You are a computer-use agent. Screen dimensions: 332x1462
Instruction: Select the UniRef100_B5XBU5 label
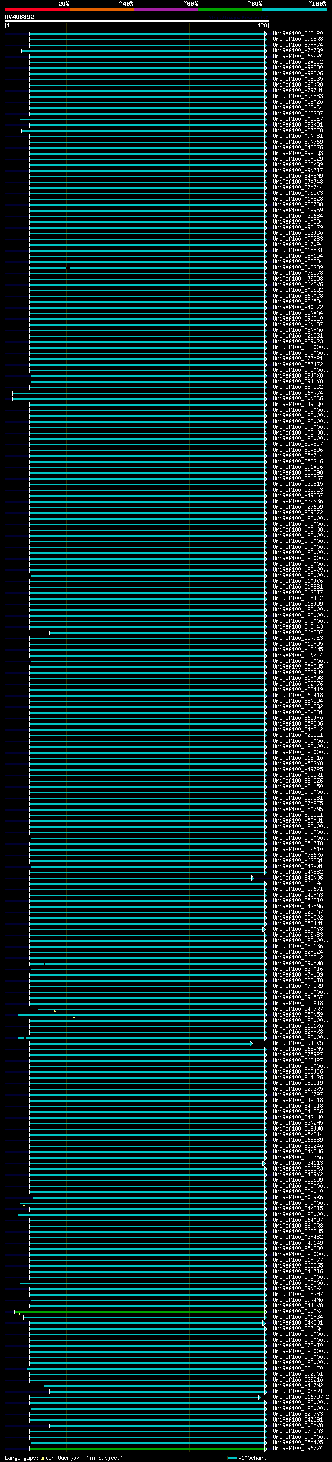(297, 667)
